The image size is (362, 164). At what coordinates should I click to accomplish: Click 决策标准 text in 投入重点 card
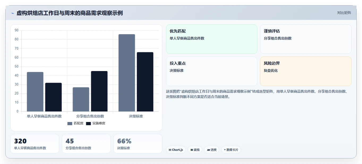(x=177, y=71)
